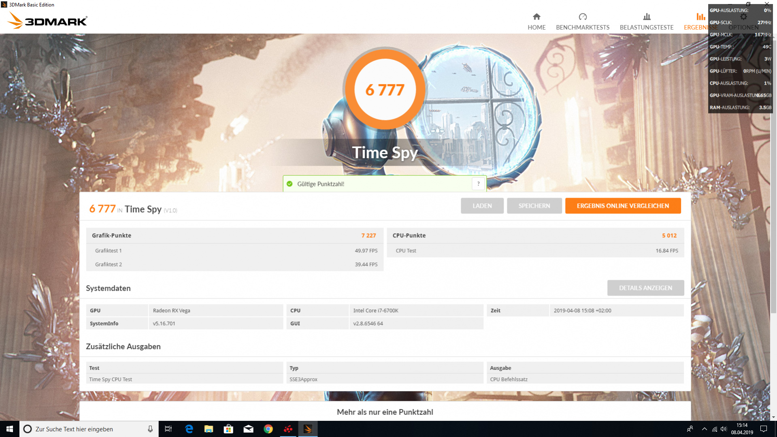Click the LADEN button

pos(482,206)
